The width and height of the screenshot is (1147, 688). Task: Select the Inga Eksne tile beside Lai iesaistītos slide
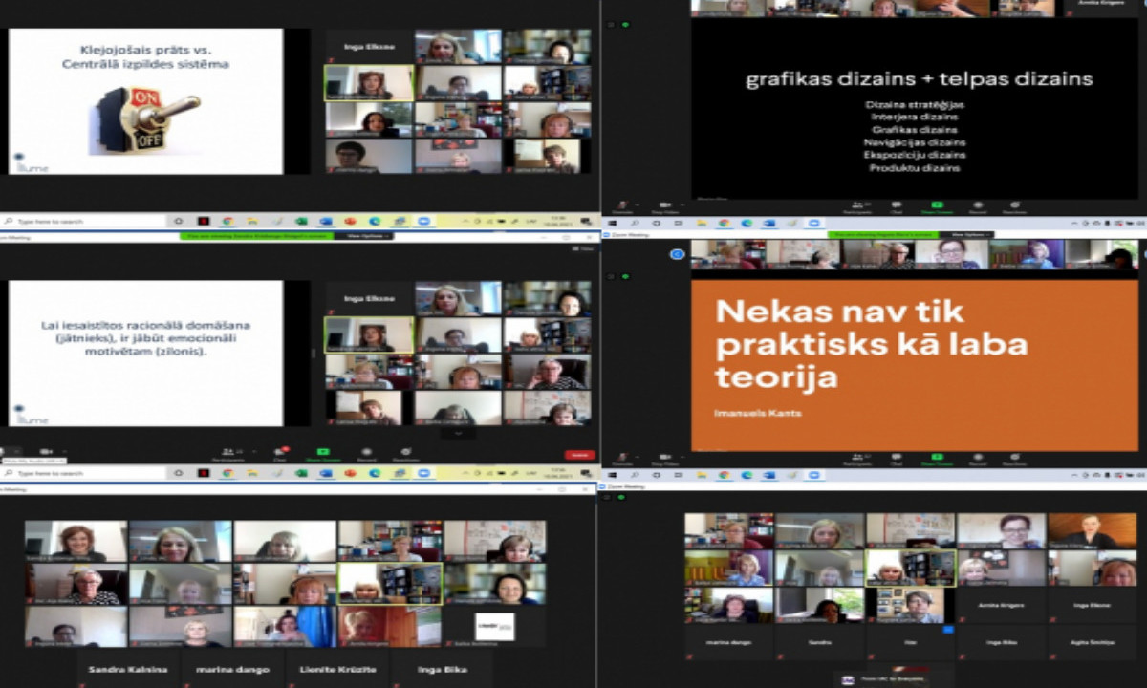click(369, 298)
